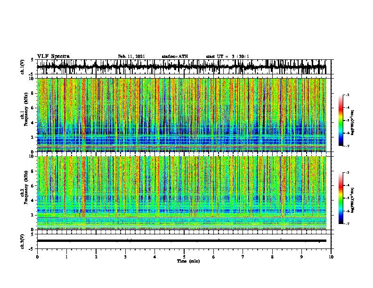
Task: Click the "ch.3(V)" waveform axis label
Action: [x=23, y=242]
